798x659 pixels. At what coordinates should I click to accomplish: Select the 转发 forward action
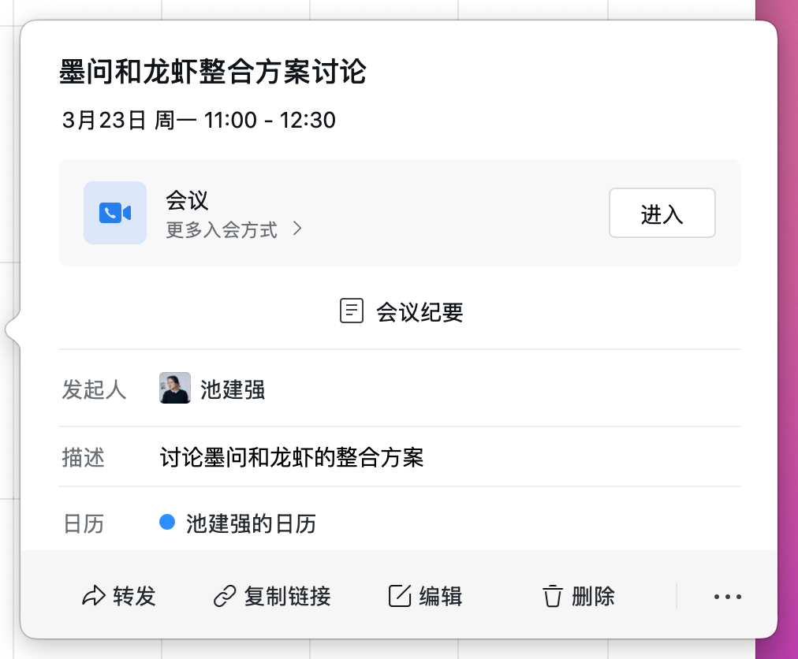tap(119, 596)
